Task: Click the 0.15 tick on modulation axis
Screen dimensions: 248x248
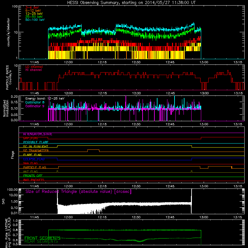Action: pos(14,102)
